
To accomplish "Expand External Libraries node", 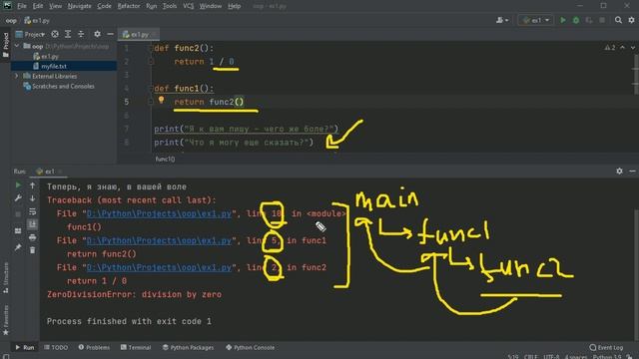I will point(17,76).
